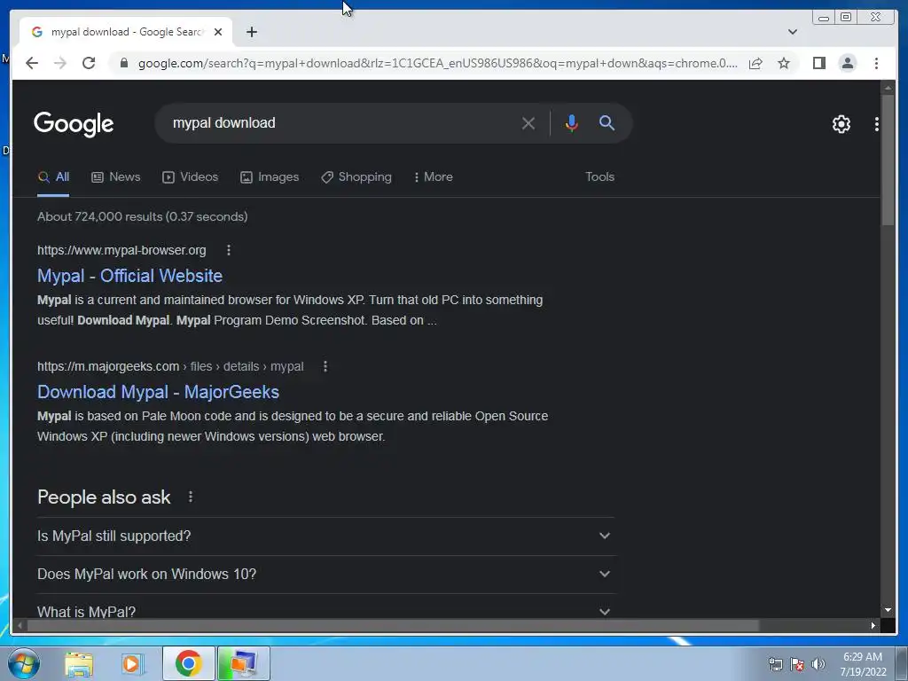Open Action Center flag tray icon
The height and width of the screenshot is (681, 908).
pyautogui.click(x=797, y=664)
